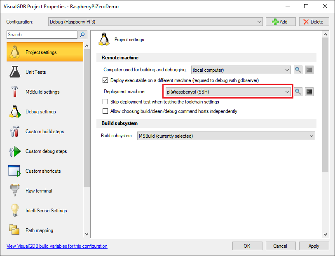Click the Custom build steps tools icon

tap(14, 131)
